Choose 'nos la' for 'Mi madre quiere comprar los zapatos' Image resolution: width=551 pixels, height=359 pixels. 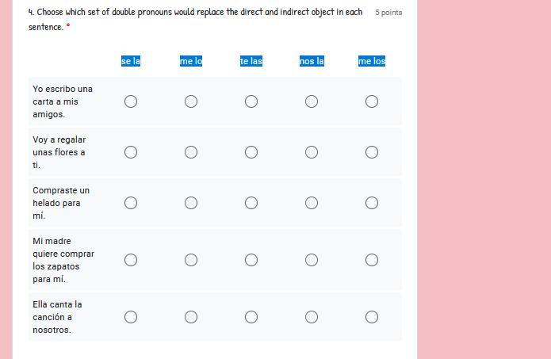[x=312, y=260]
